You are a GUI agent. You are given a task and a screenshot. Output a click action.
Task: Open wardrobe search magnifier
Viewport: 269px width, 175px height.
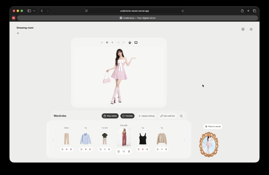181,116
